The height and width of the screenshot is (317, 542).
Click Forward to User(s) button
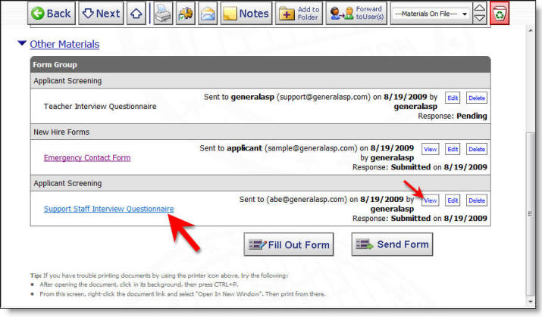coord(356,13)
